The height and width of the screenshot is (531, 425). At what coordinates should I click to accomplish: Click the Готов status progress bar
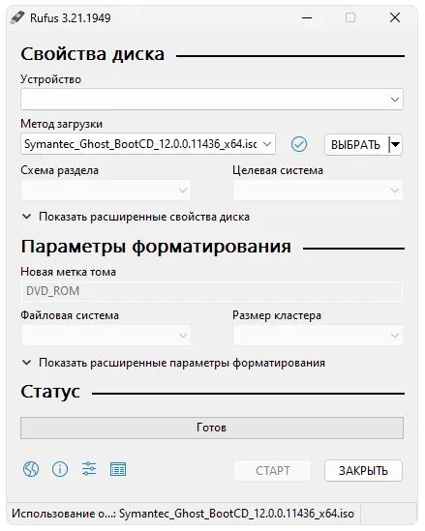tap(212, 428)
